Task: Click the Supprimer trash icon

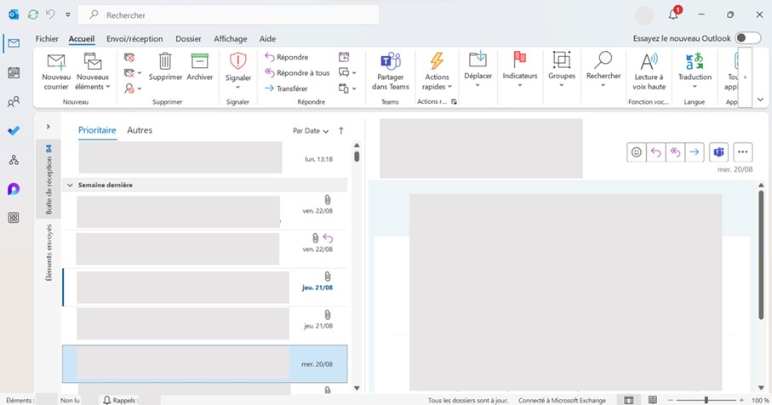Action: pos(165,62)
